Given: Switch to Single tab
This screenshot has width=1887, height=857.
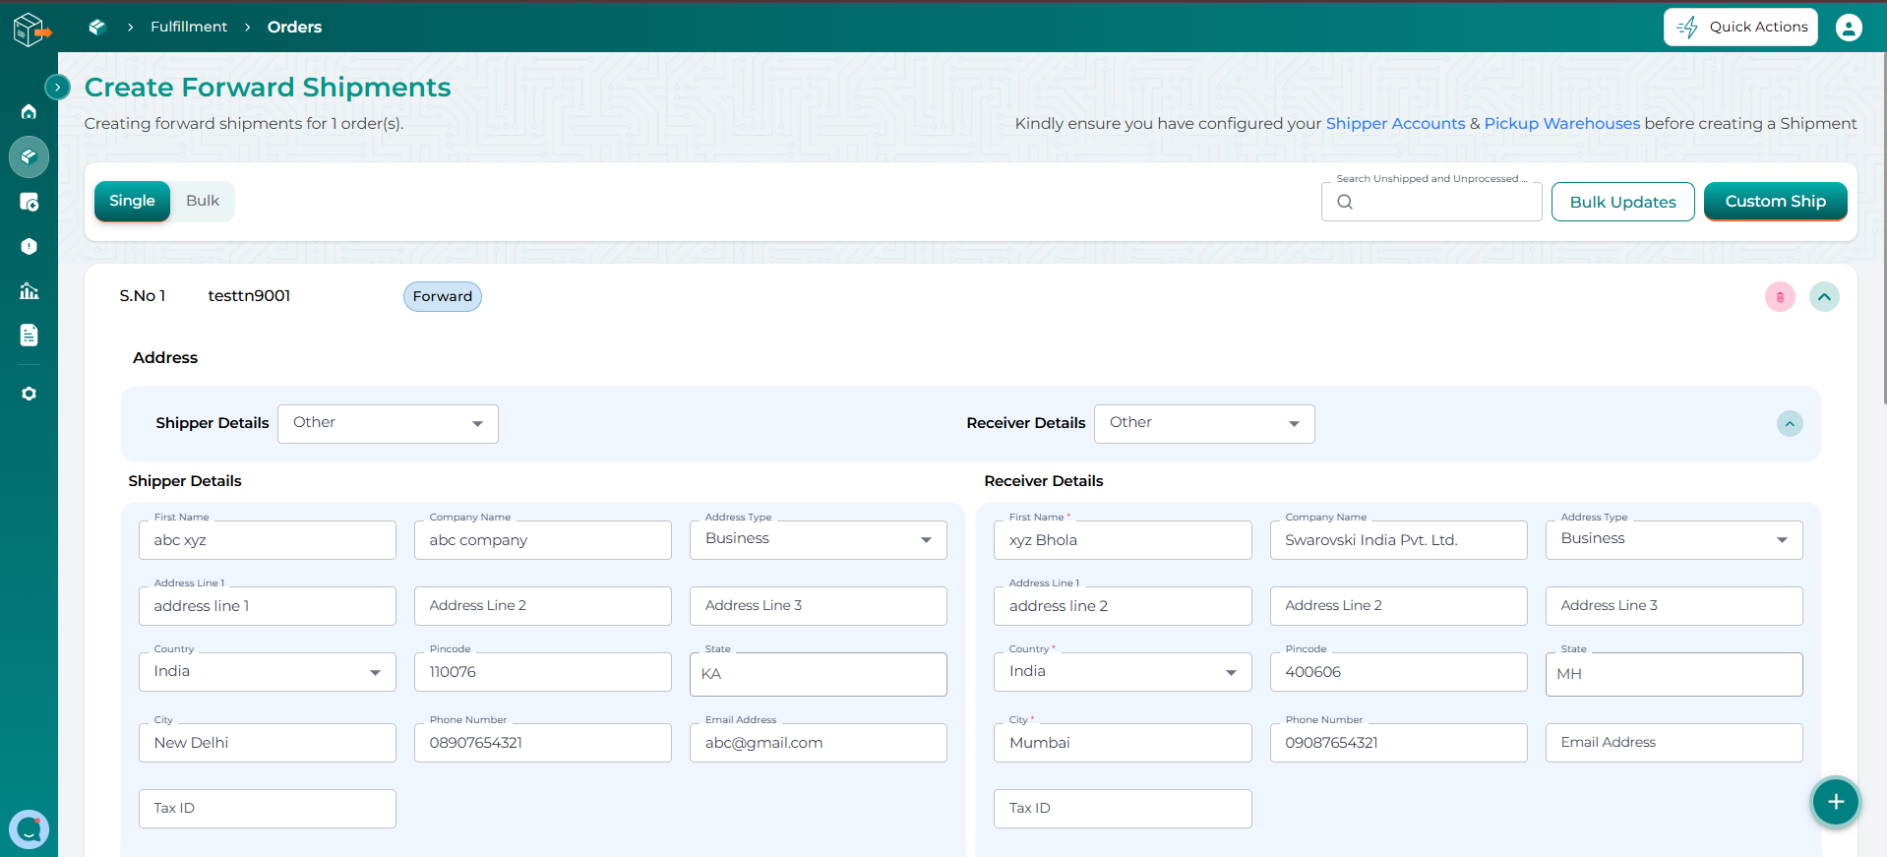Looking at the screenshot, I should [132, 201].
